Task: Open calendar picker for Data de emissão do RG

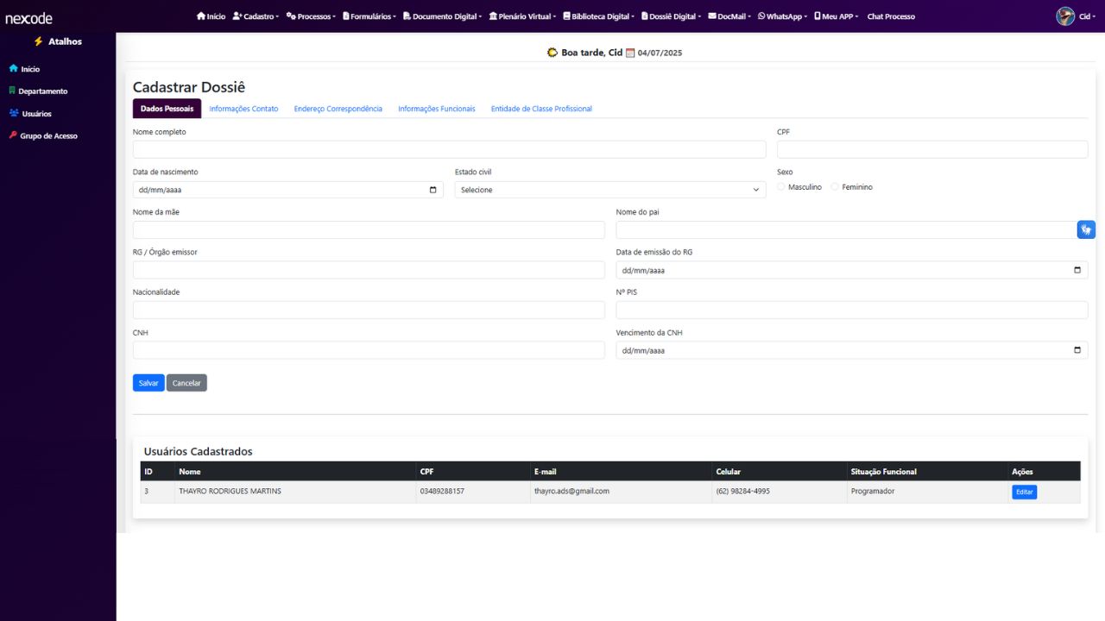Action: (x=1077, y=270)
